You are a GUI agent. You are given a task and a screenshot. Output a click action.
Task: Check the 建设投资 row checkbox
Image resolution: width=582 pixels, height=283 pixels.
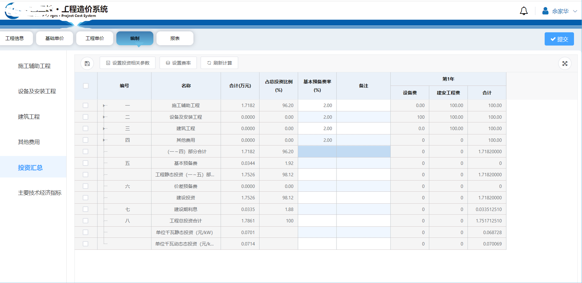(x=86, y=198)
